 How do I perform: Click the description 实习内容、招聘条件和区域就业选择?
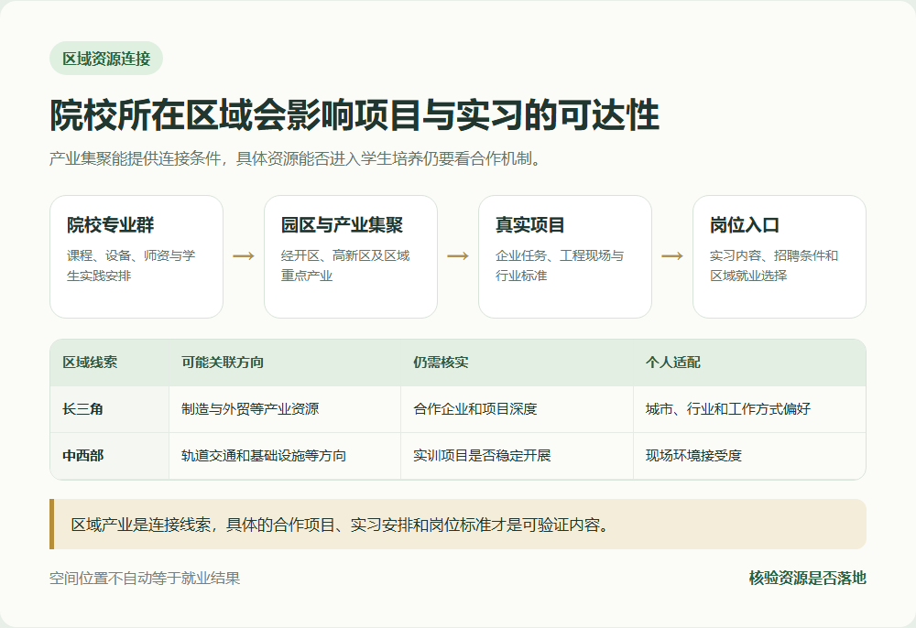click(x=774, y=265)
